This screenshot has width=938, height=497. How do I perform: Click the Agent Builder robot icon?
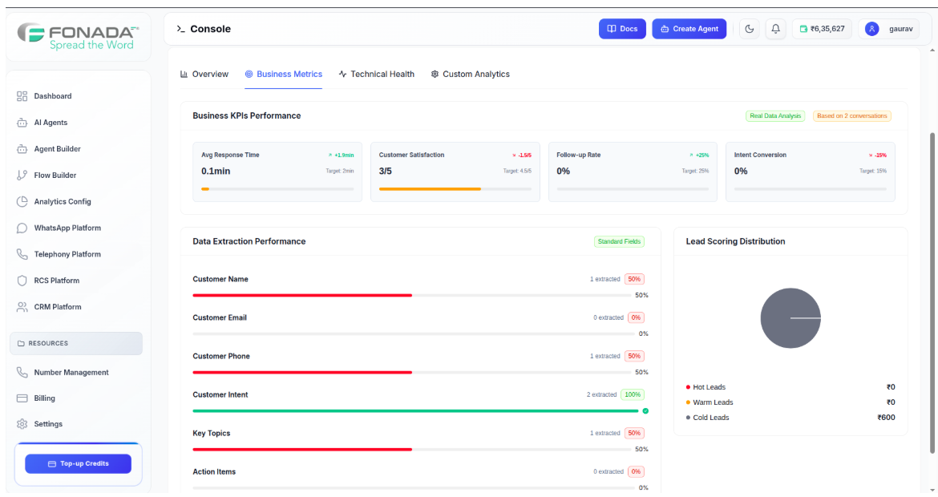pyautogui.click(x=22, y=149)
